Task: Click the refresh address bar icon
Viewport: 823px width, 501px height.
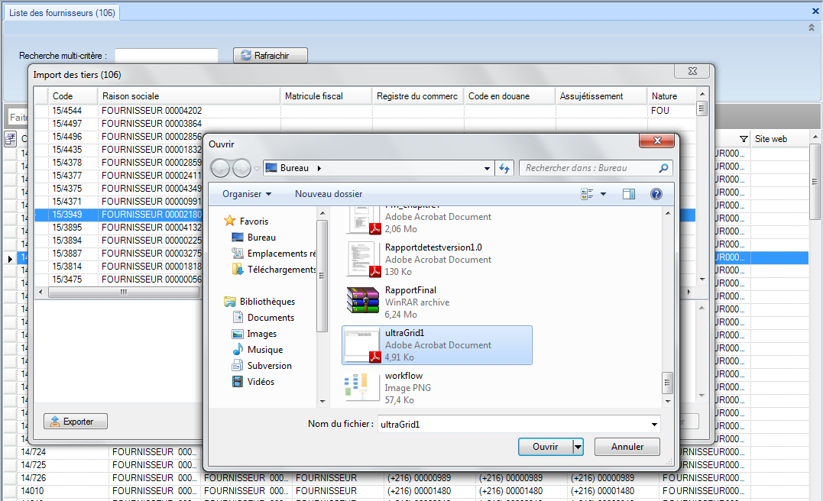Action: pos(504,168)
